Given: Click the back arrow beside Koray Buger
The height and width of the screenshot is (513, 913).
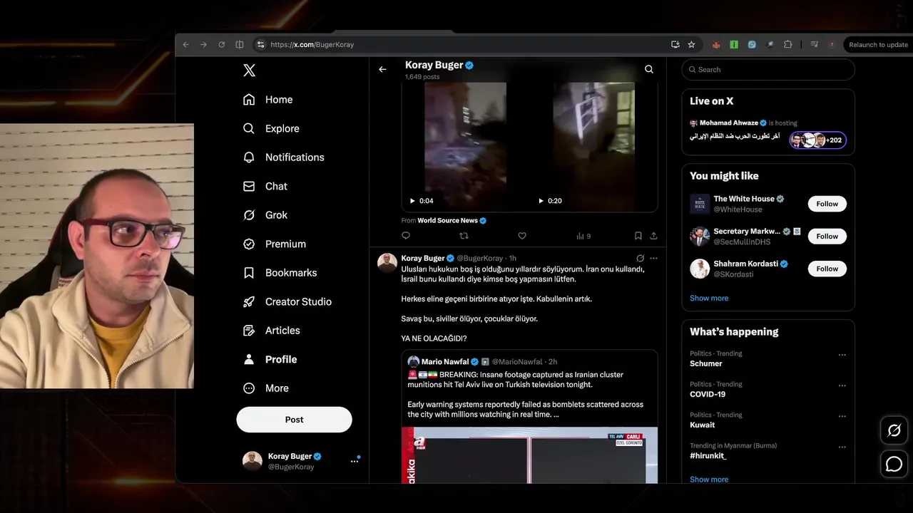Looking at the screenshot, I should pos(382,69).
